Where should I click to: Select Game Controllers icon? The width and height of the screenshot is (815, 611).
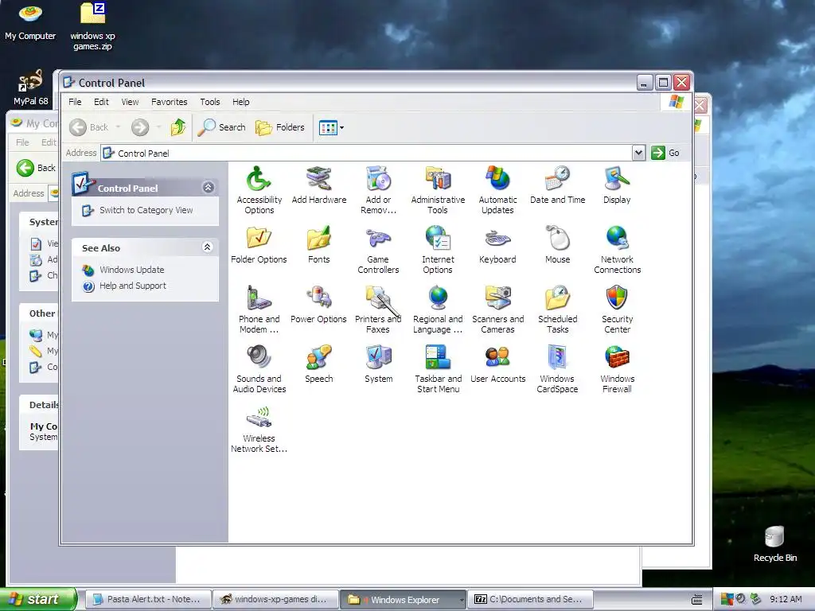[378, 249]
